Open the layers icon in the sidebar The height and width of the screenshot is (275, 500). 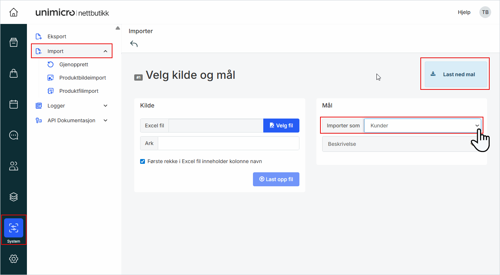(14, 197)
